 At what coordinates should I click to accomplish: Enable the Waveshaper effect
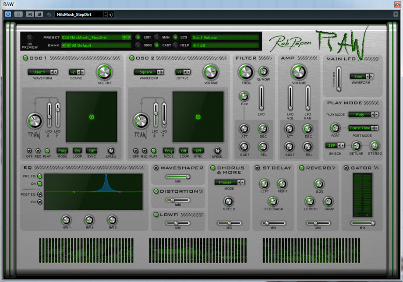(156, 168)
